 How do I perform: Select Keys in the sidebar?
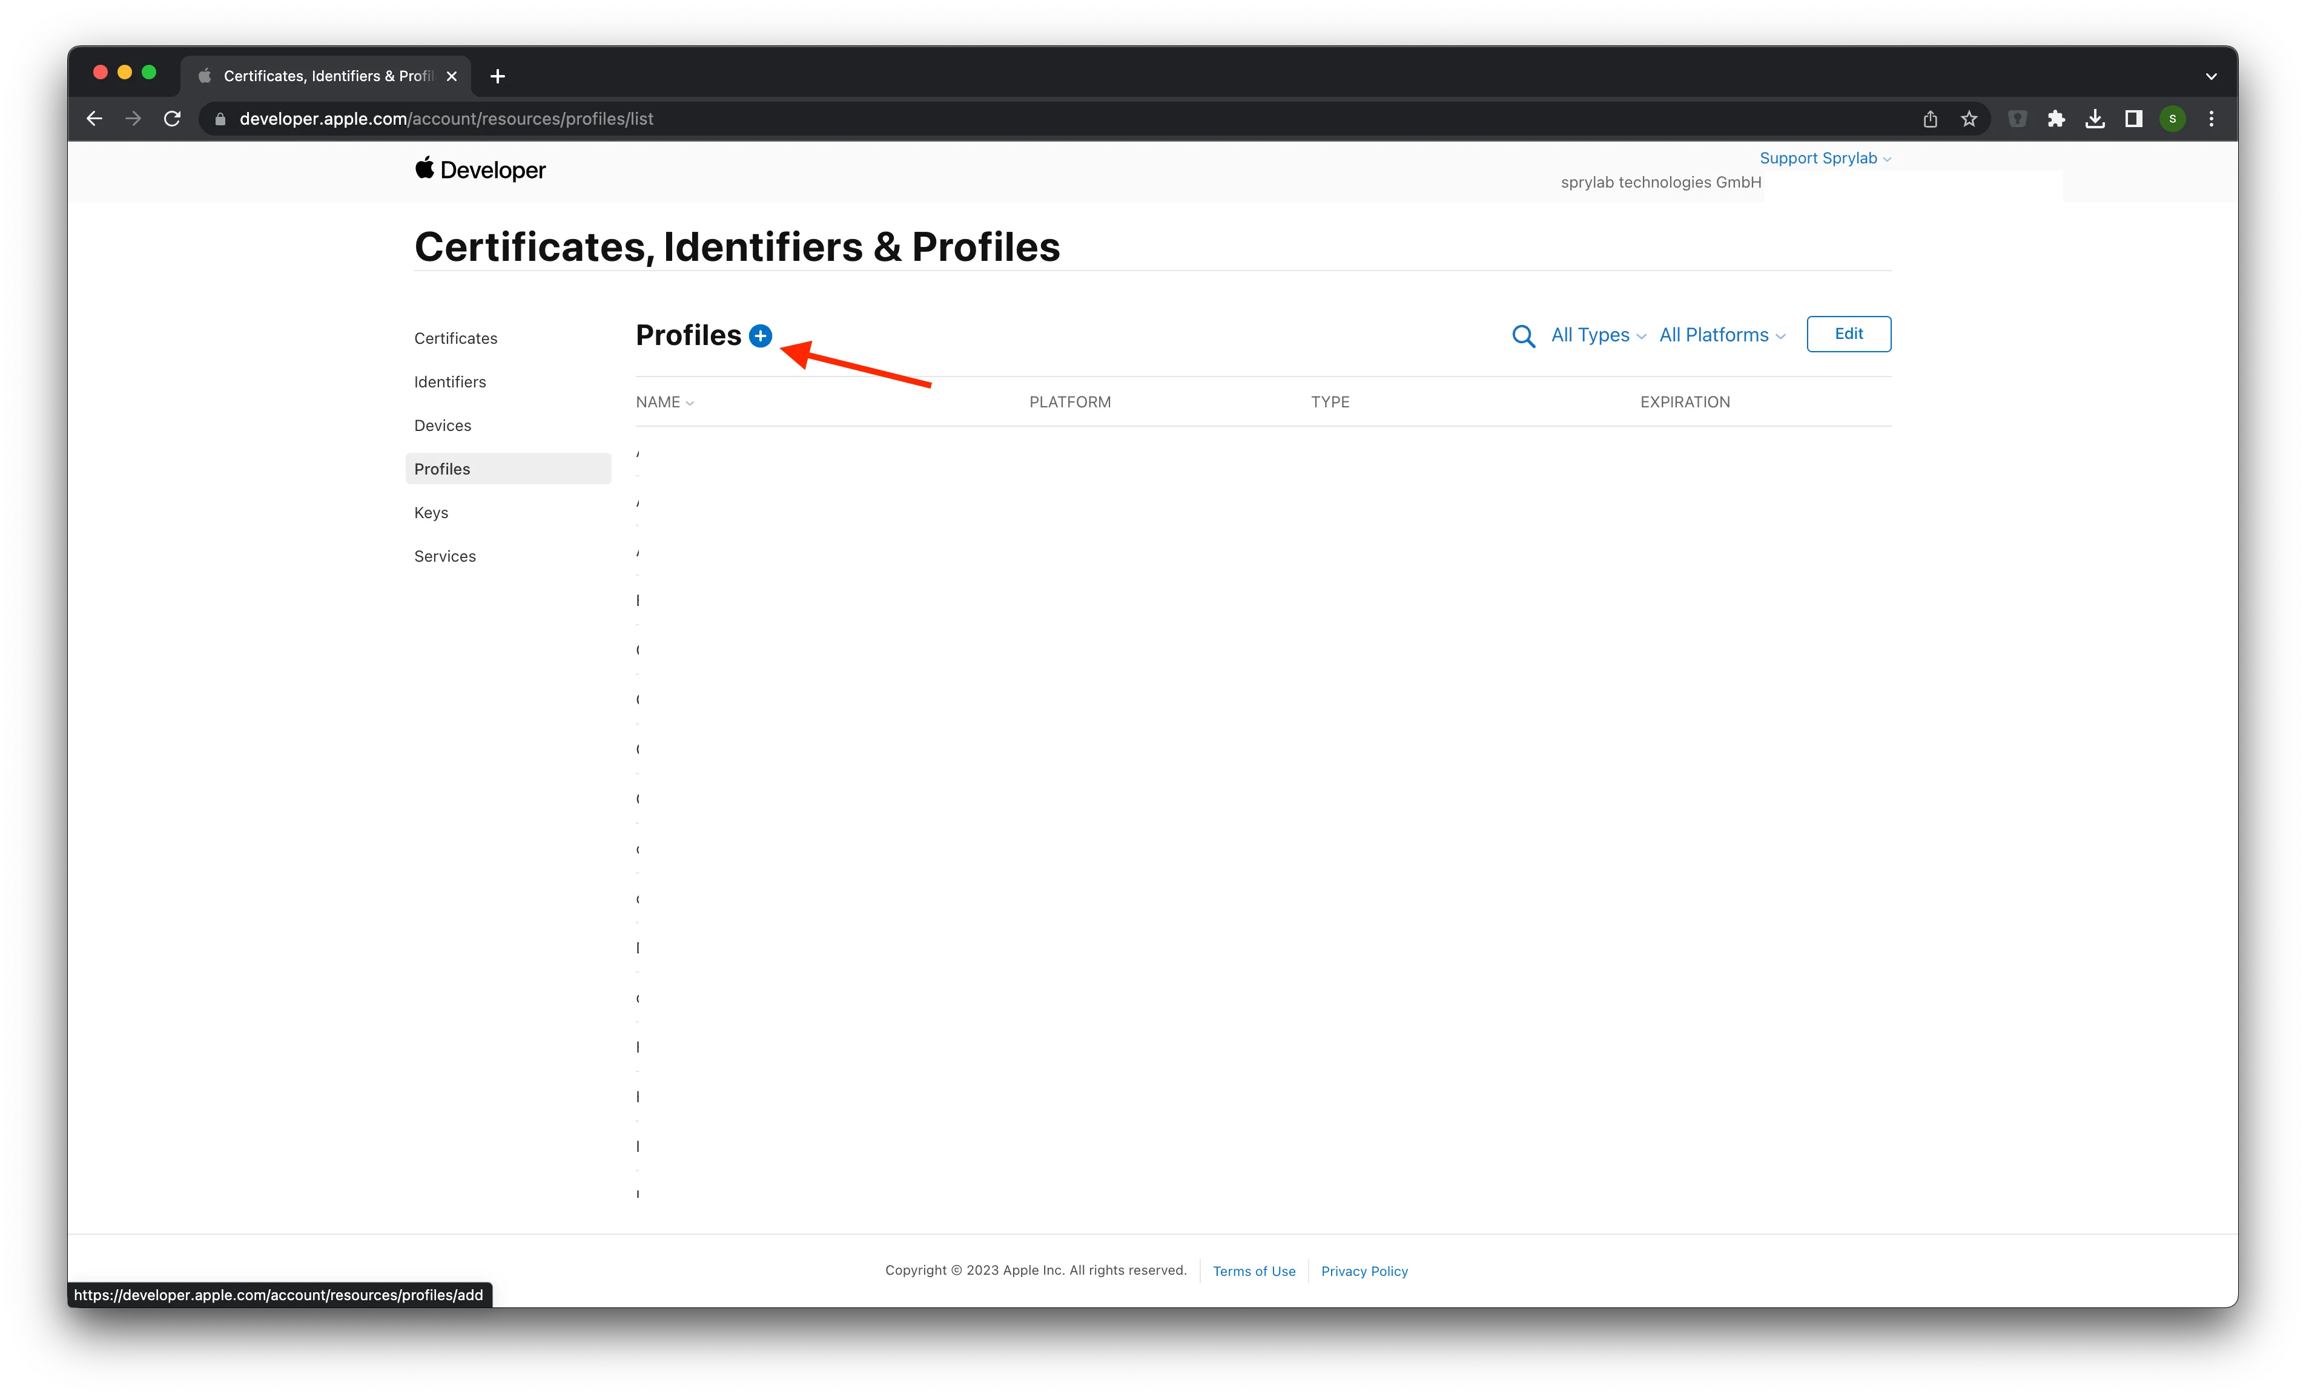click(431, 513)
